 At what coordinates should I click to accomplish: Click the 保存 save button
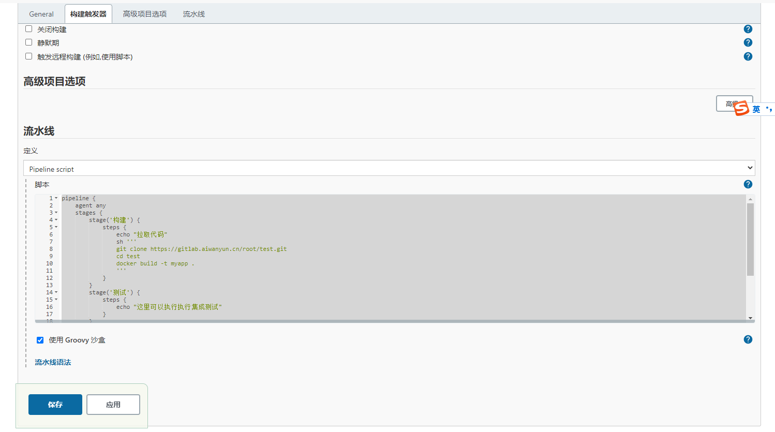click(x=55, y=405)
